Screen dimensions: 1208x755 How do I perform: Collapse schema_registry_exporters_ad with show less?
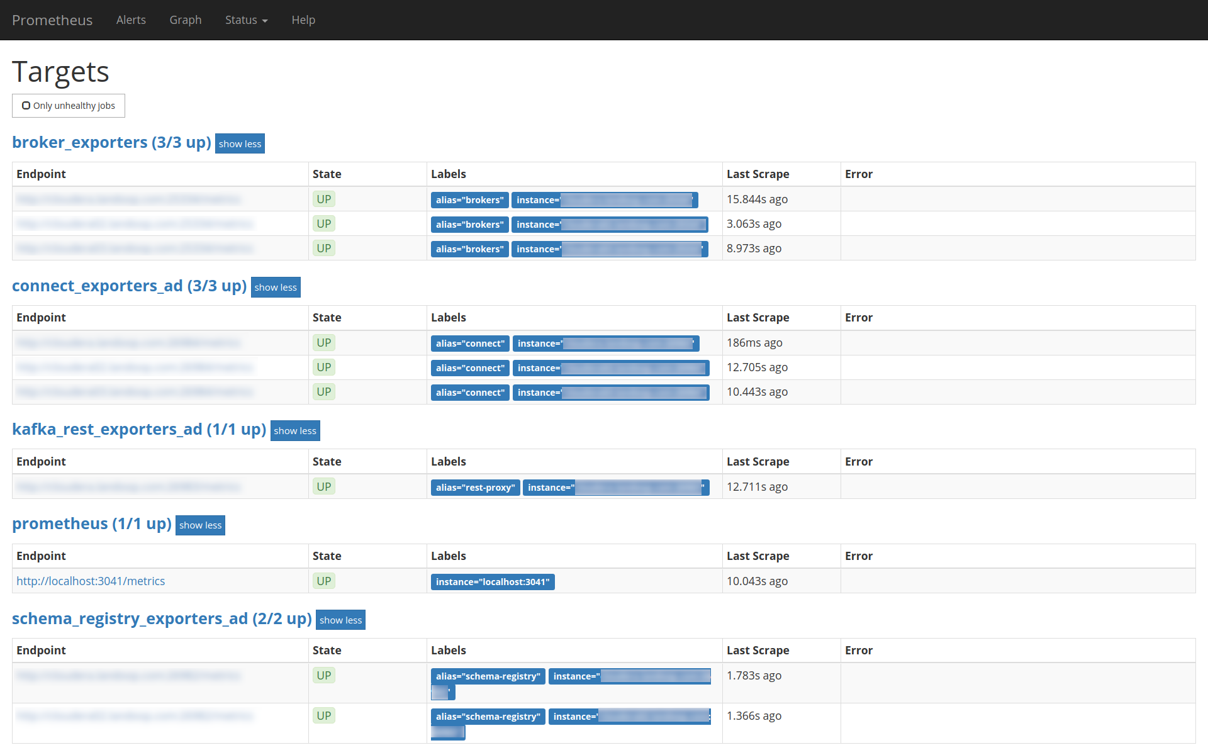340,620
